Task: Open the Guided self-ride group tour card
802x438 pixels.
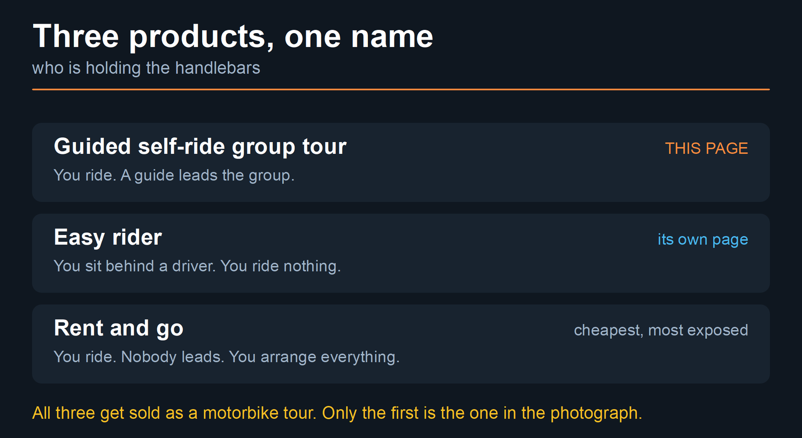Action: click(401, 162)
